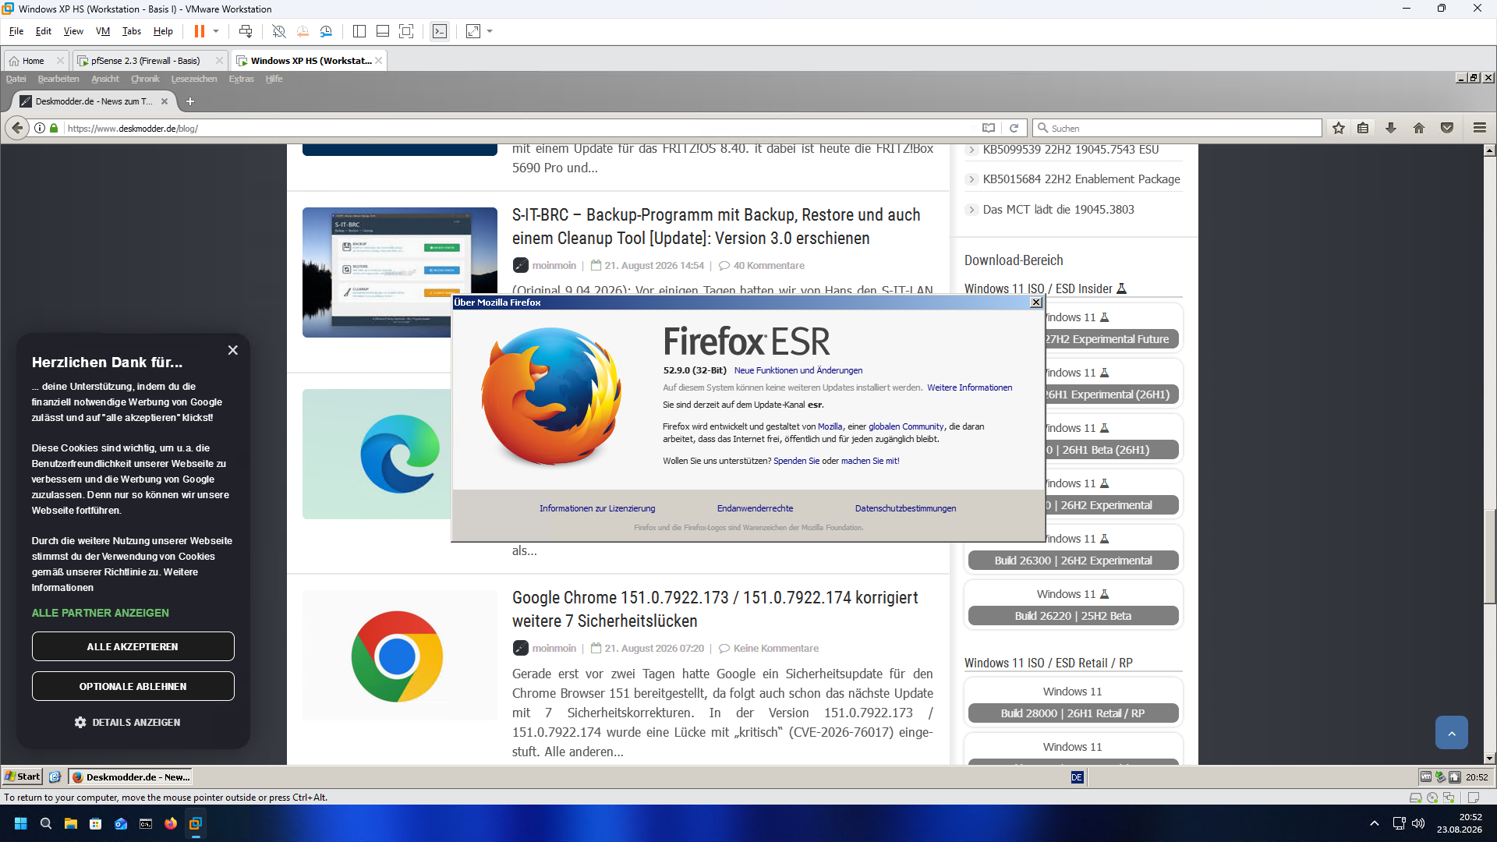Click the ALLE PARTNER ANZEIGEN link
Viewport: 1497px width, 842px height.
[100, 613]
